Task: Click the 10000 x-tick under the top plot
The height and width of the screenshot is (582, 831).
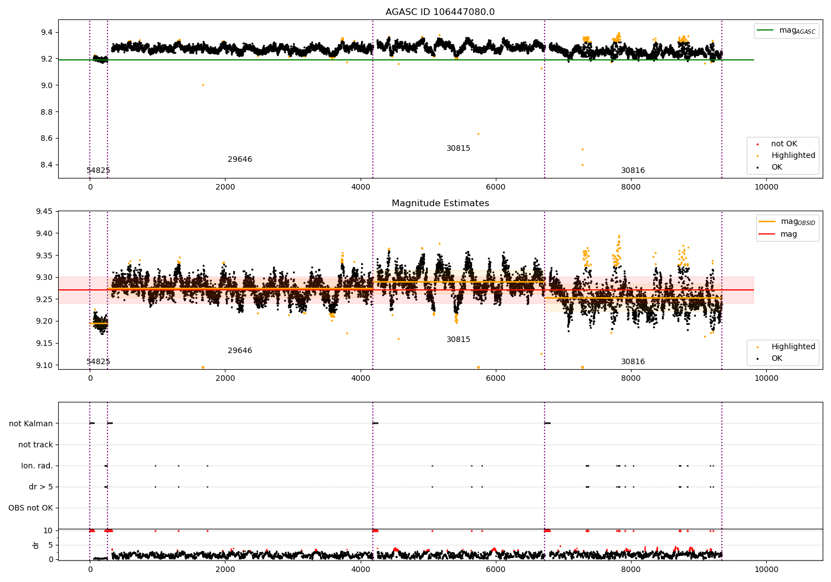Action: click(x=766, y=187)
